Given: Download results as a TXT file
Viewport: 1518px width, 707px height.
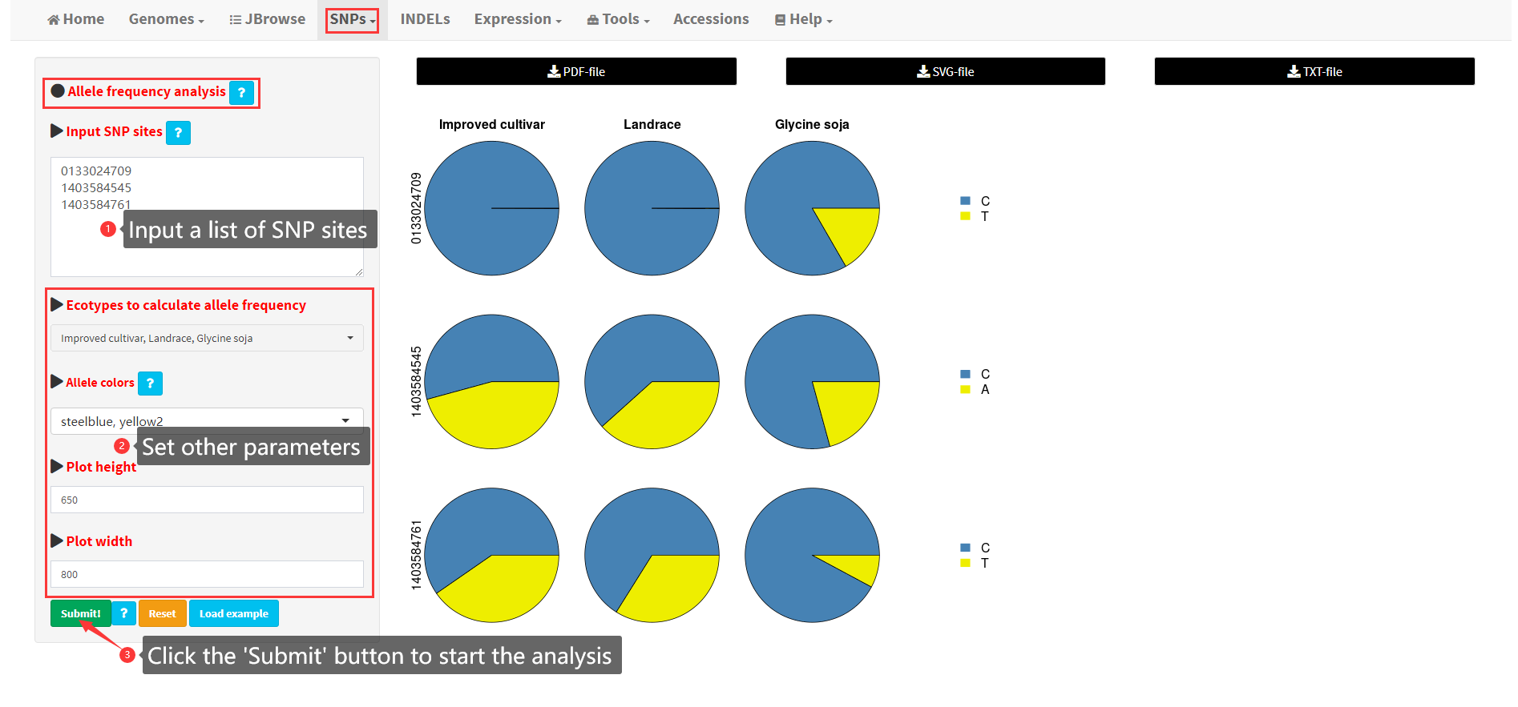Looking at the screenshot, I should point(1314,71).
